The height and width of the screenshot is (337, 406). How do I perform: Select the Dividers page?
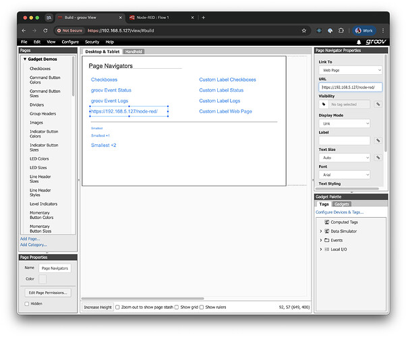click(x=37, y=105)
